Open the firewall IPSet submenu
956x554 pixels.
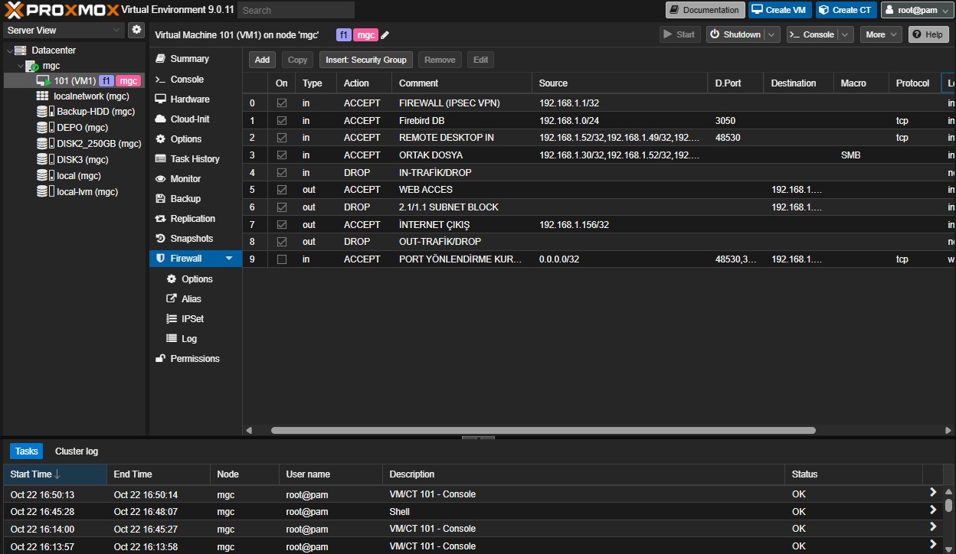(x=192, y=319)
